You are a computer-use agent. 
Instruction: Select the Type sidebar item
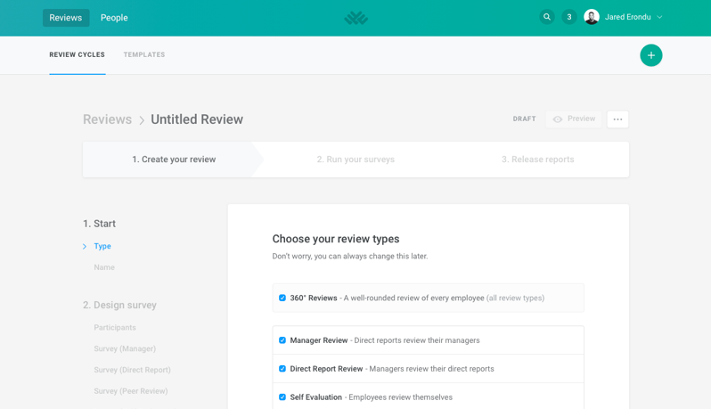point(102,246)
